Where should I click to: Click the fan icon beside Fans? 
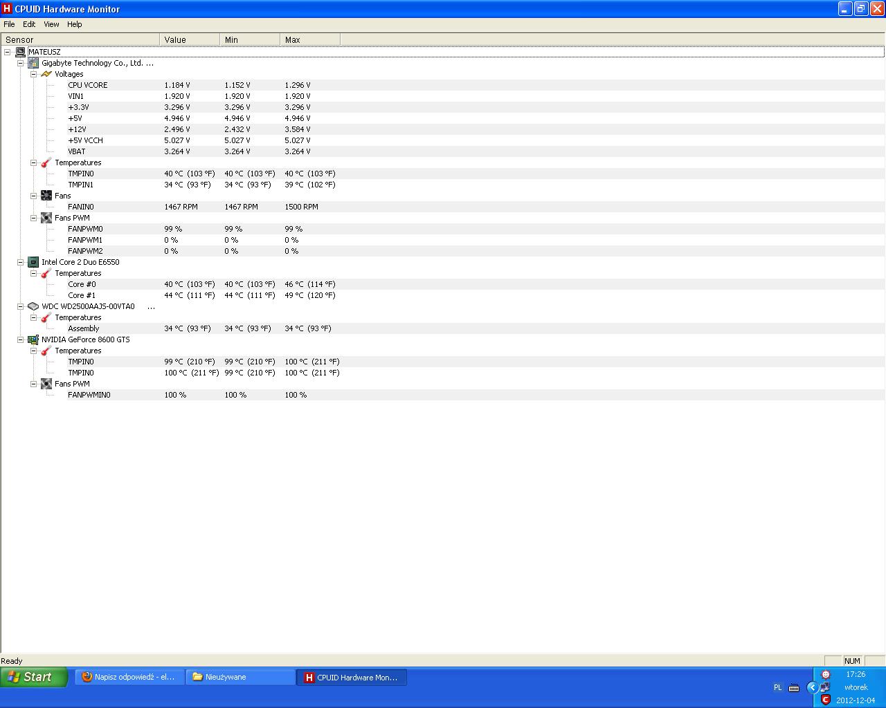tap(46, 196)
